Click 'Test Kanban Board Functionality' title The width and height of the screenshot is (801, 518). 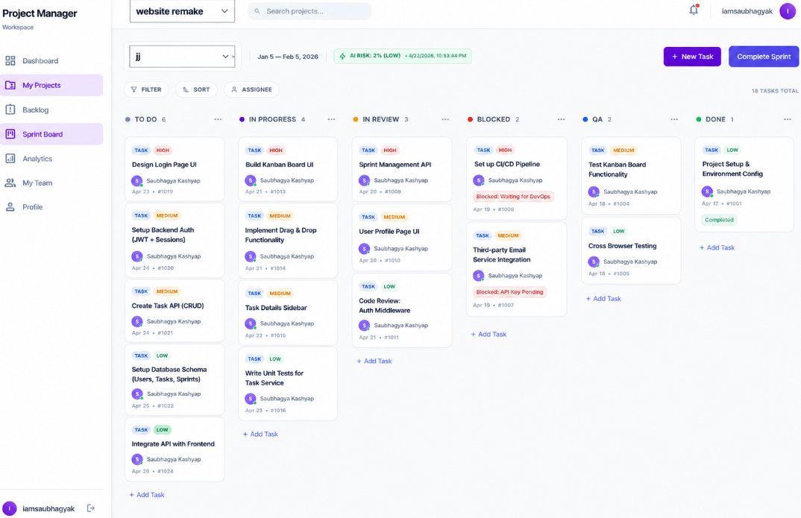click(x=617, y=169)
